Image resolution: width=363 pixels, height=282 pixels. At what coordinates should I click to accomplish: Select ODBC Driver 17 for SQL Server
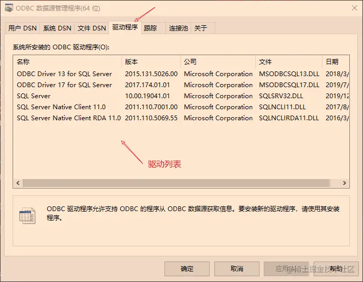(x=65, y=85)
